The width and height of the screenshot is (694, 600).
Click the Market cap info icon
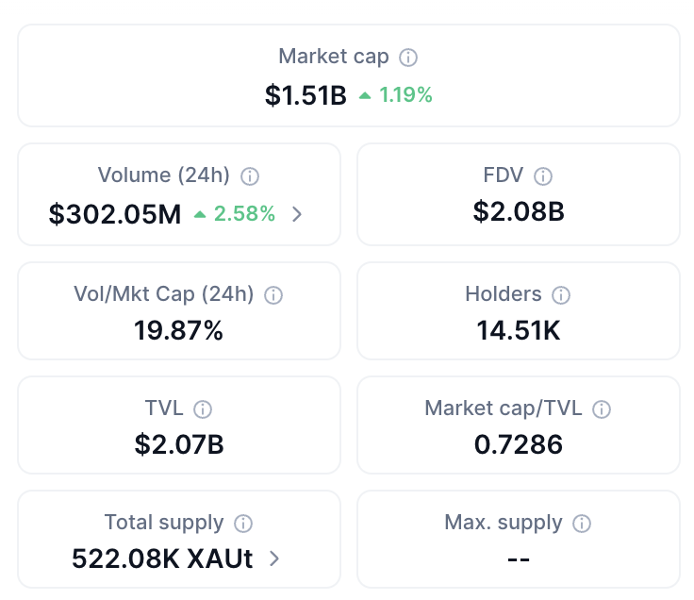408,58
